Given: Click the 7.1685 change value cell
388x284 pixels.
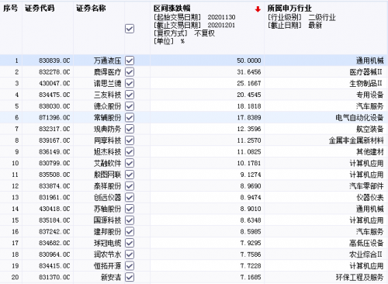Looking at the screenshot, I should coord(251,277).
